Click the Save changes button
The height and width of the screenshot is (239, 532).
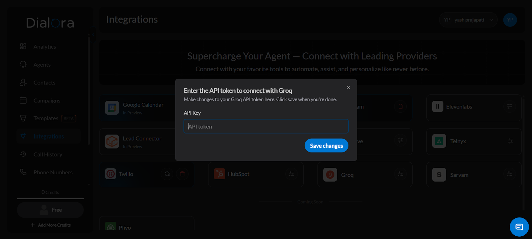pyautogui.click(x=326, y=146)
